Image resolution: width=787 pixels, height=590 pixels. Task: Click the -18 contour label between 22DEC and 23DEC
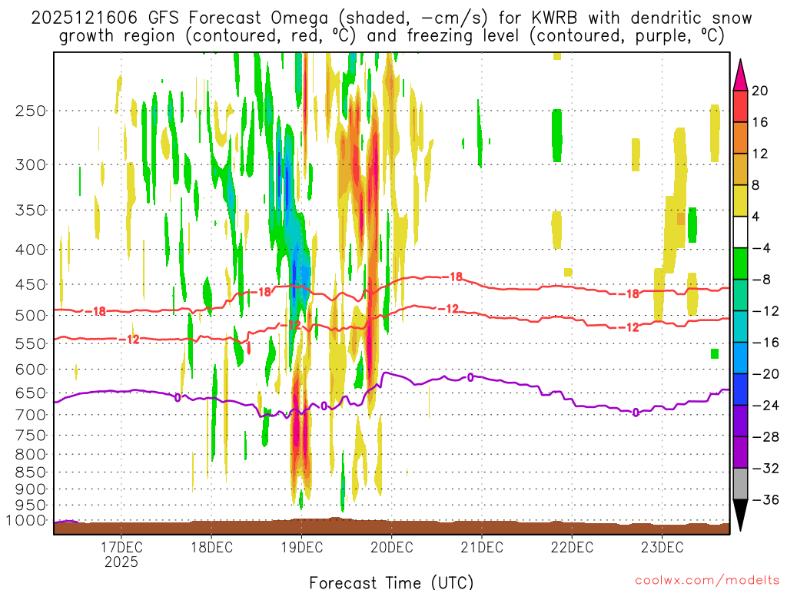click(629, 293)
